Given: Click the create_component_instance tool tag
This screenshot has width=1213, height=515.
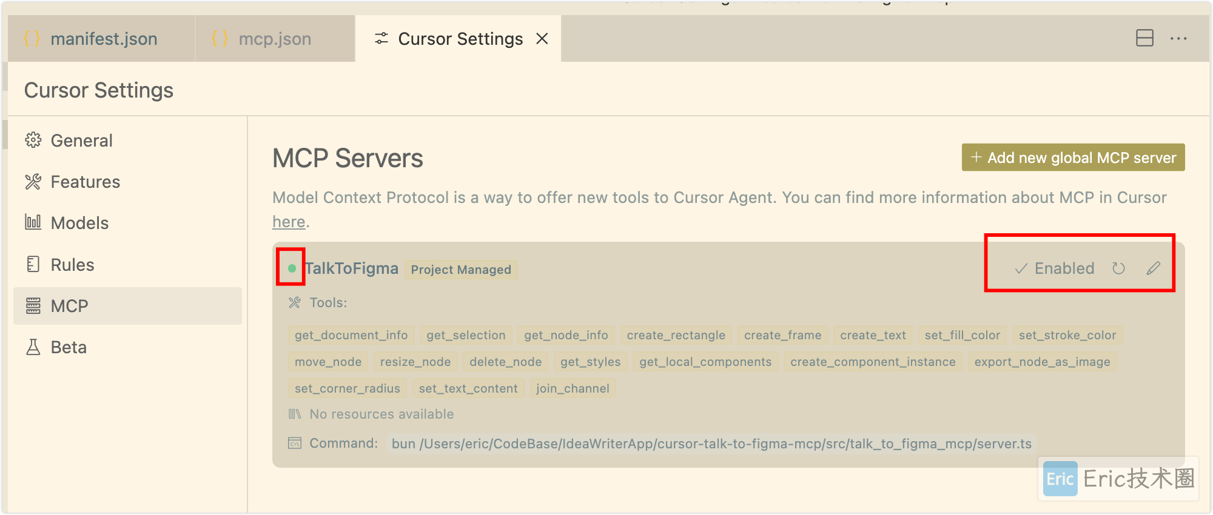Looking at the screenshot, I should [873, 362].
